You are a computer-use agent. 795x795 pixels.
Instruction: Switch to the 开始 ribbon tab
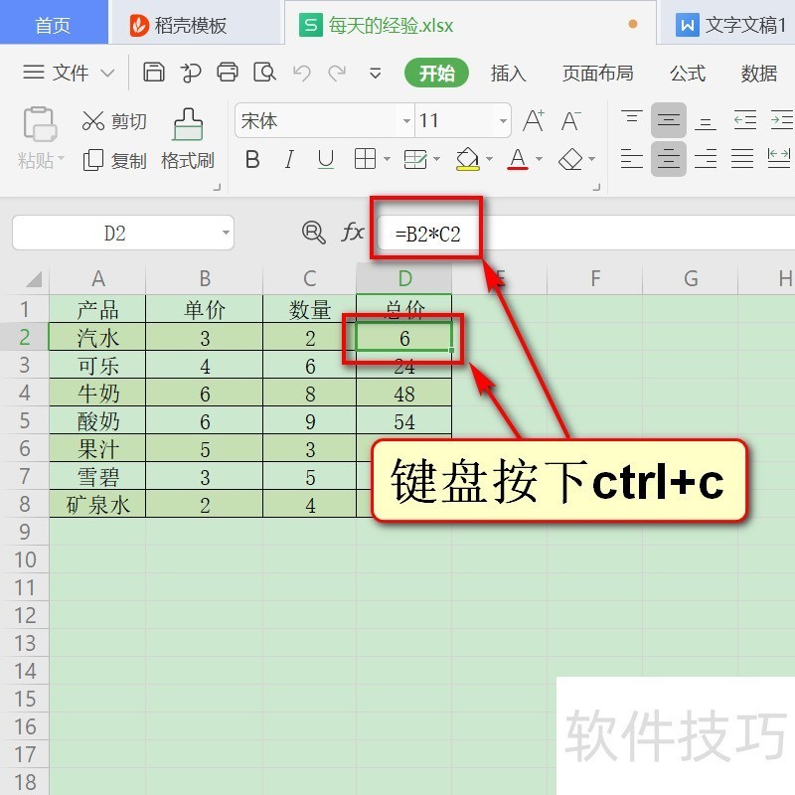tap(436, 73)
